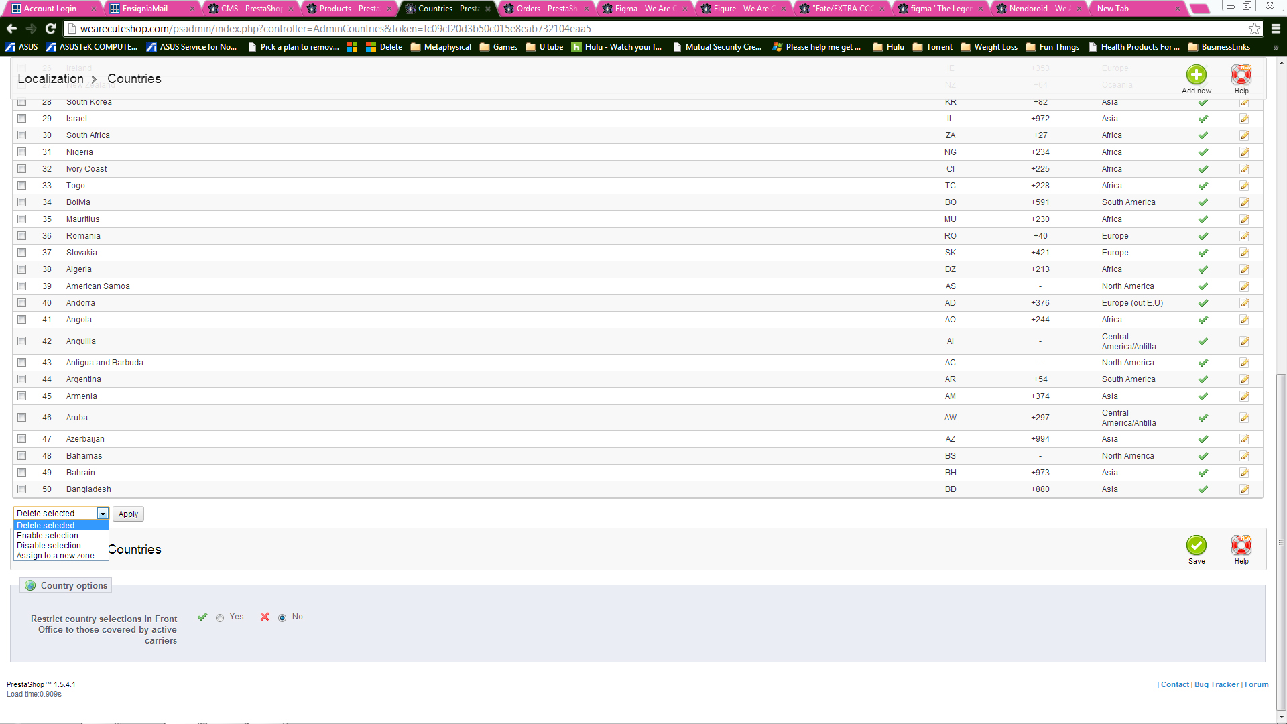1287x724 pixels.
Task: Collapse the bulk actions dropdown arrow
Action: (x=103, y=514)
